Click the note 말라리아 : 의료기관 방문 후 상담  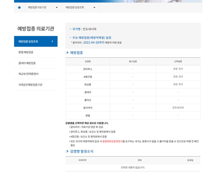[87, 127]
